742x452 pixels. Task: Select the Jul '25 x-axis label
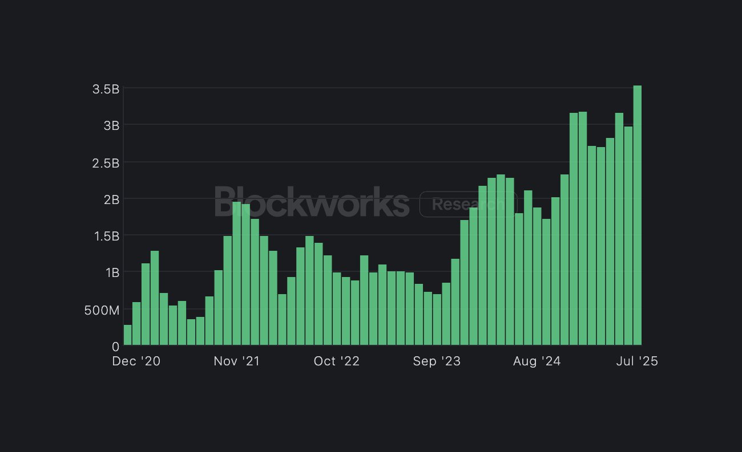coord(637,361)
